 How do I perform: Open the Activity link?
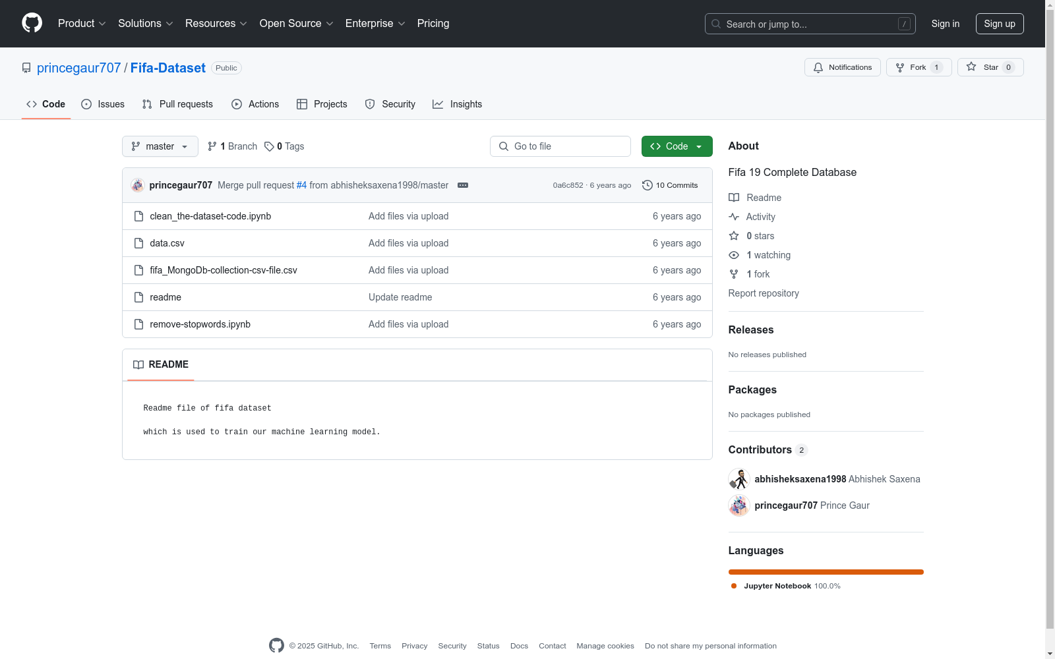click(x=752, y=217)
